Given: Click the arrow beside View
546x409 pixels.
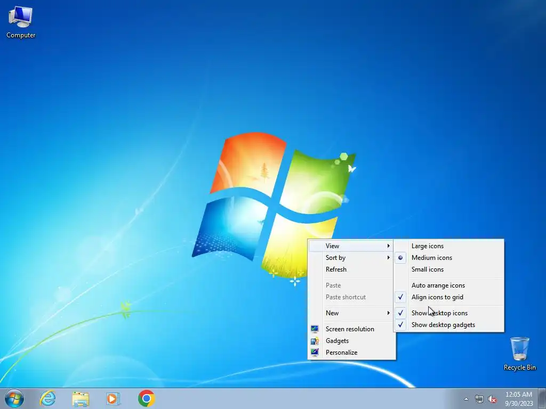Looking at the screenshot, I should coord(388,246).
